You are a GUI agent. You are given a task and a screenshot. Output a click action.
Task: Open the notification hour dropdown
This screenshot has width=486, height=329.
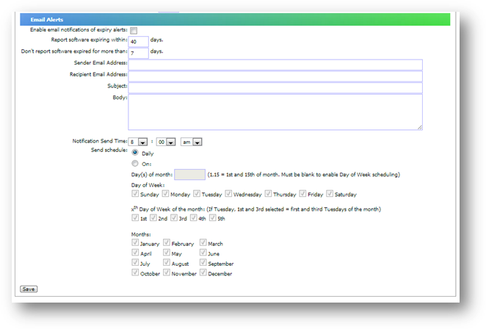tap(138, 142)
